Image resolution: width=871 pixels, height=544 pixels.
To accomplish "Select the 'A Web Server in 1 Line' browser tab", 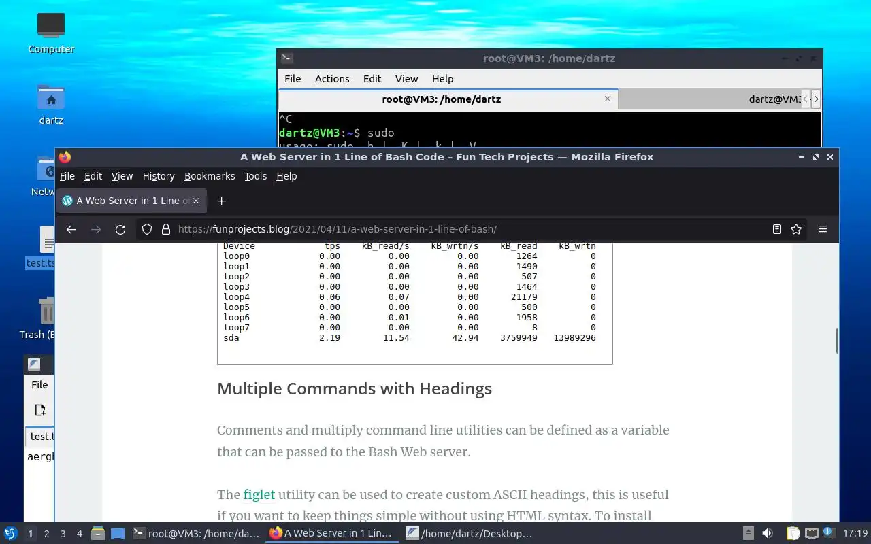I will point(131,201).
